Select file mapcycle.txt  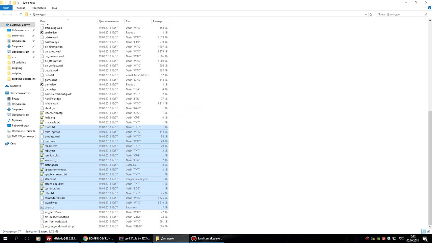coord(52,123)
